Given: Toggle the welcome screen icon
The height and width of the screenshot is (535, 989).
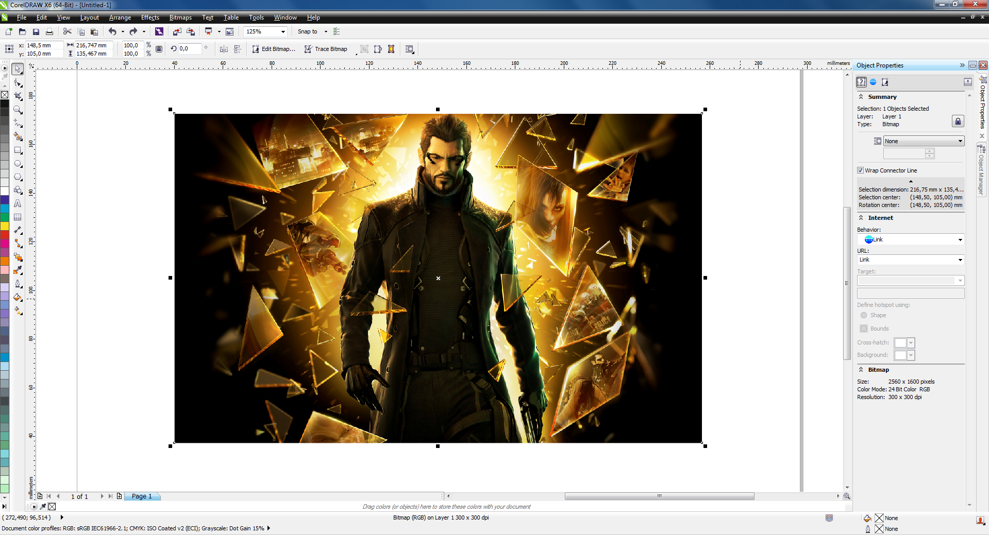Looking at the screenshot, I should [230, 31].
